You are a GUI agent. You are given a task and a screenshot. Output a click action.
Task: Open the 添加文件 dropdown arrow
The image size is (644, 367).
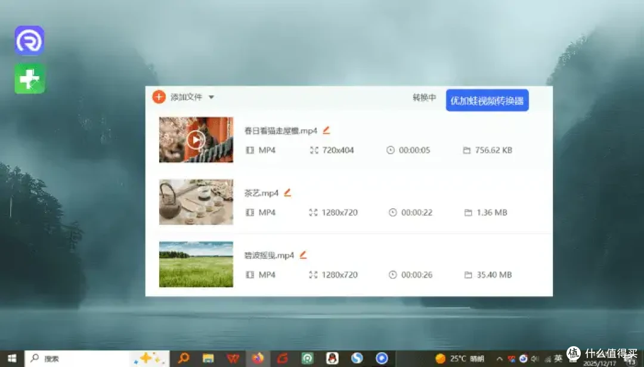[211, 98]
